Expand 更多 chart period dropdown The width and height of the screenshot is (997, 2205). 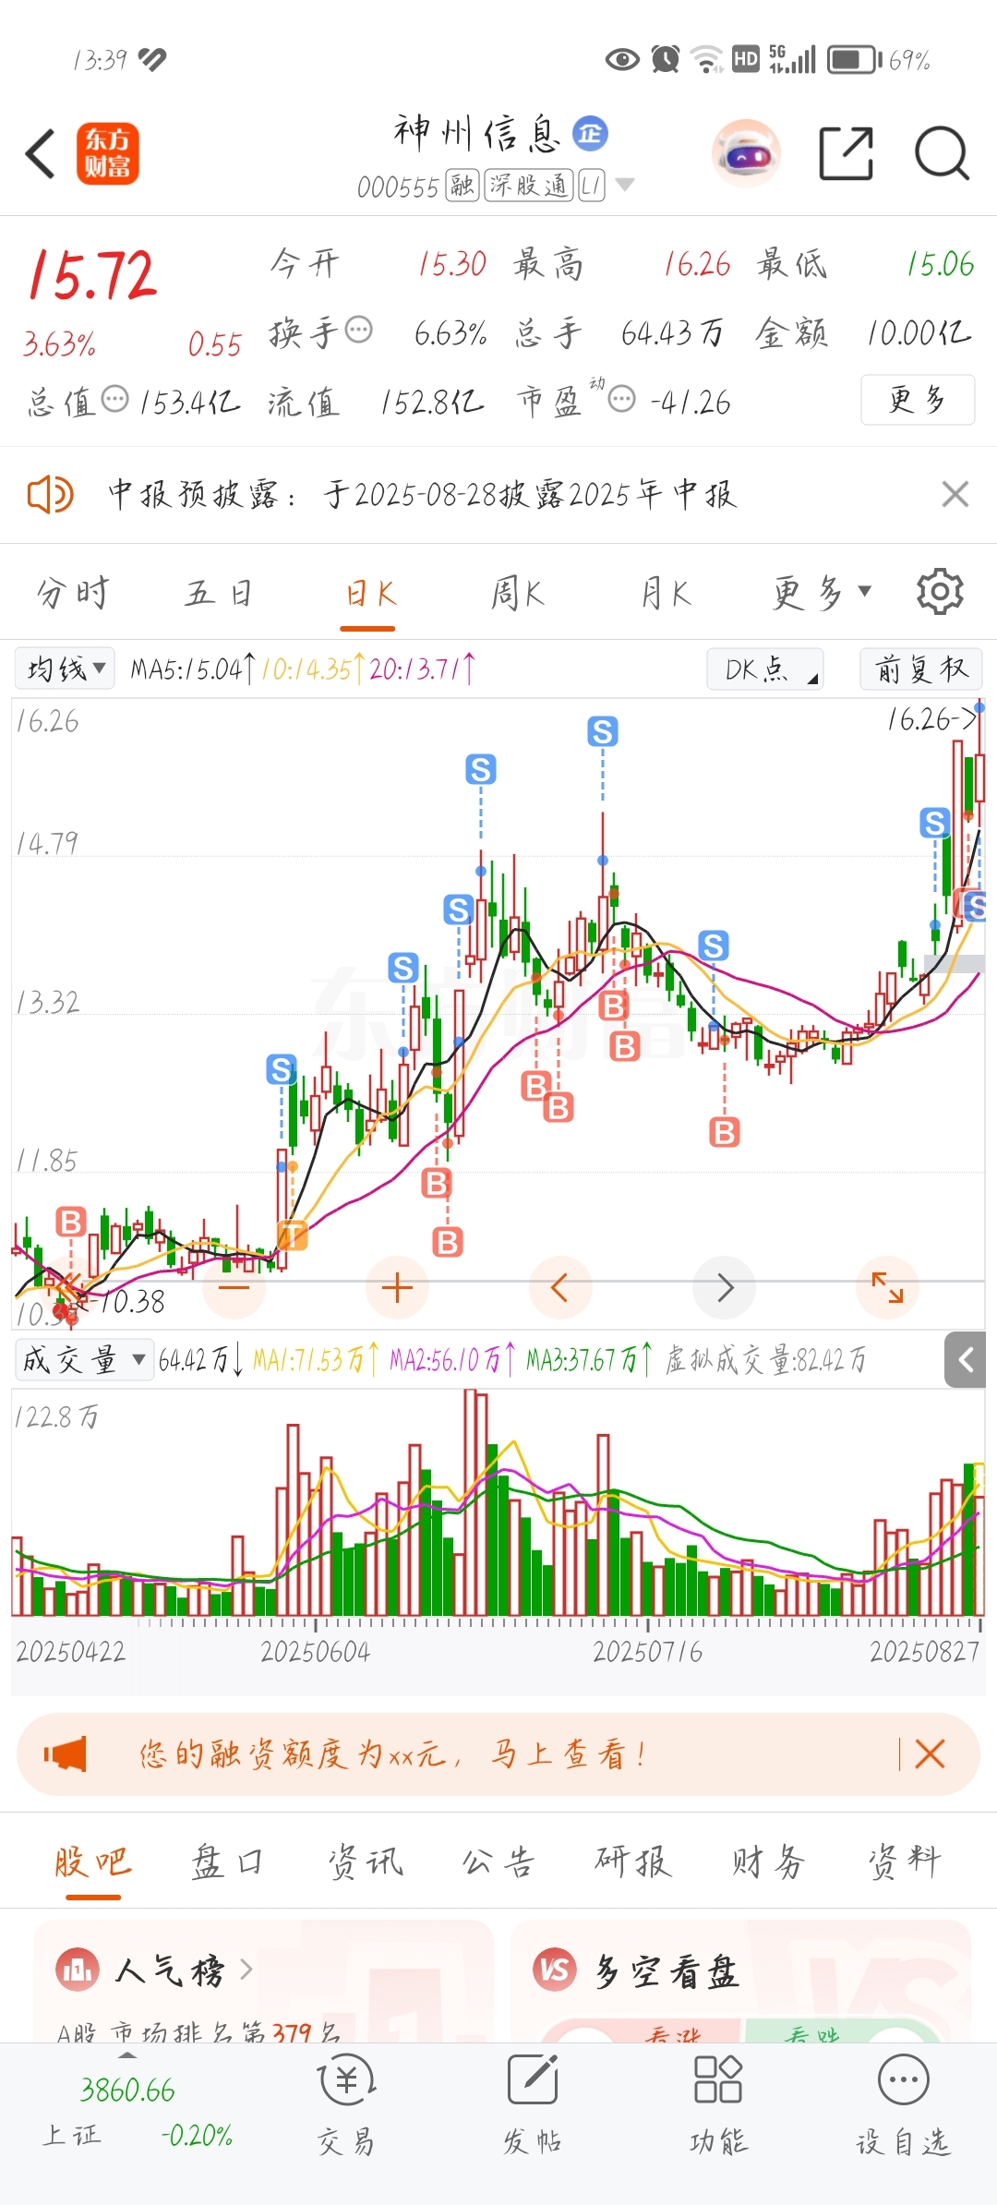(823, 592)
